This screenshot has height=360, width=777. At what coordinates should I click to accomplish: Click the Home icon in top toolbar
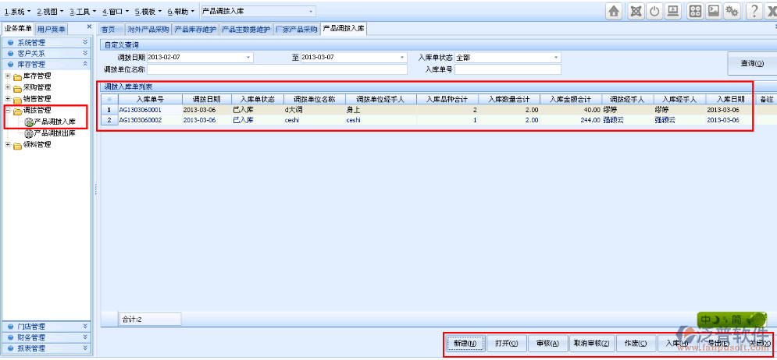(615, 11)
